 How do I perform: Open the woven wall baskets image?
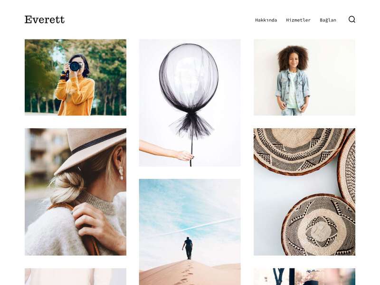tap(304, 192)
